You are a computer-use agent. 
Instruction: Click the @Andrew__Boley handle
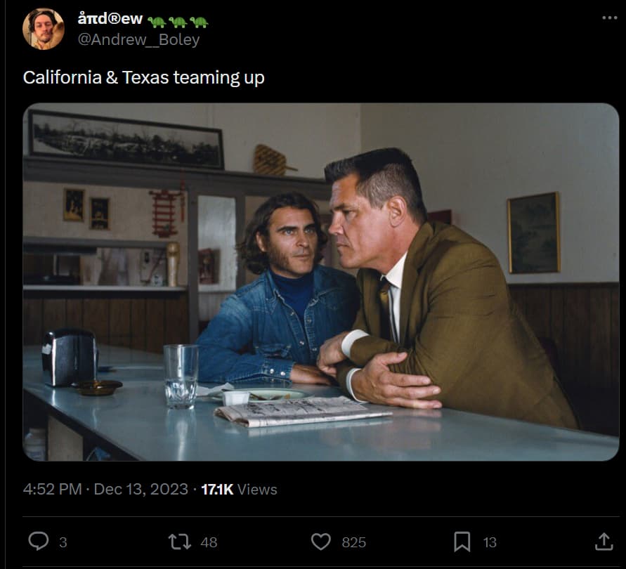coord(138,39)
